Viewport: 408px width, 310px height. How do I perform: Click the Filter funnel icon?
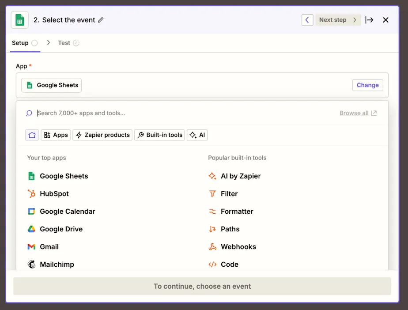point(212,194)
